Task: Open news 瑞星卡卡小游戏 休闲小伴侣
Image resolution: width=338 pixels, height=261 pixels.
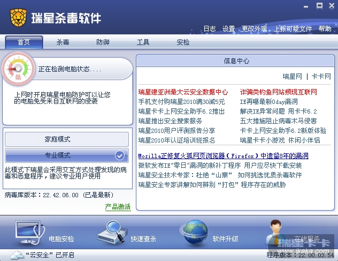Action: [x=280, y=140]
